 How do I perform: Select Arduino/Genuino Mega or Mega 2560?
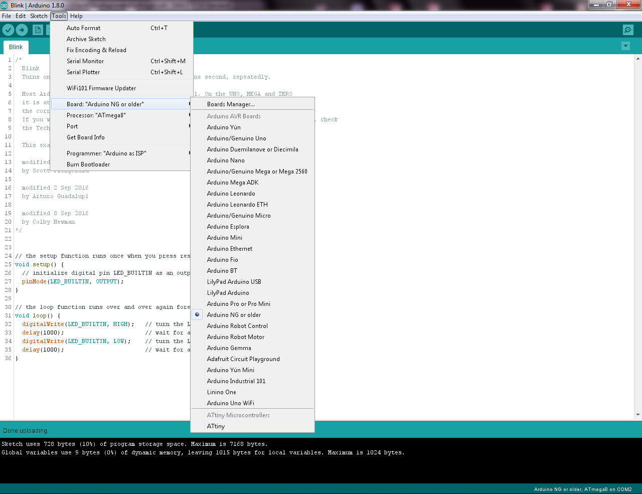pyautogui.click(x=253, y=172)
